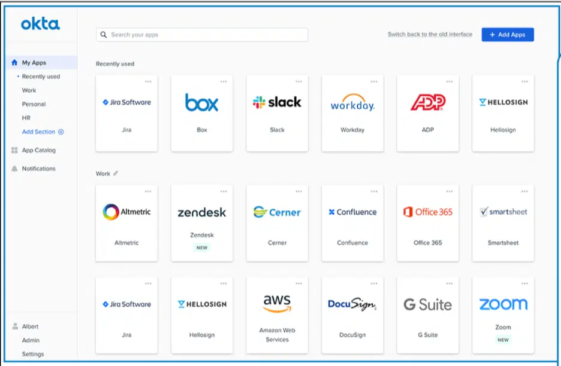Click the search magnifier icon
561x366 pixels.
(x=104, y=35)
